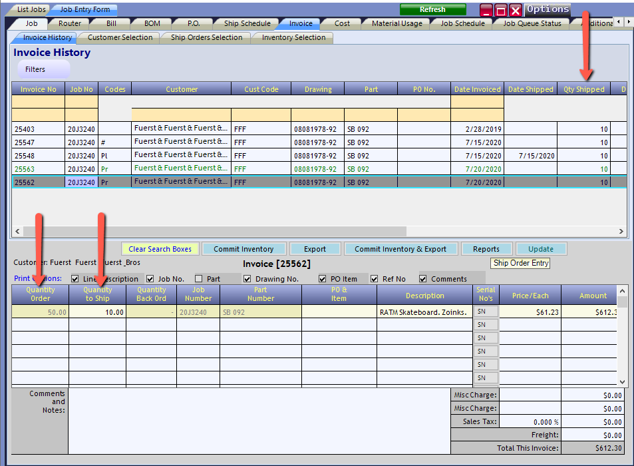Click down arrow of line items scrollbar
Screen dimensions: 634x466
pos(622,381)
